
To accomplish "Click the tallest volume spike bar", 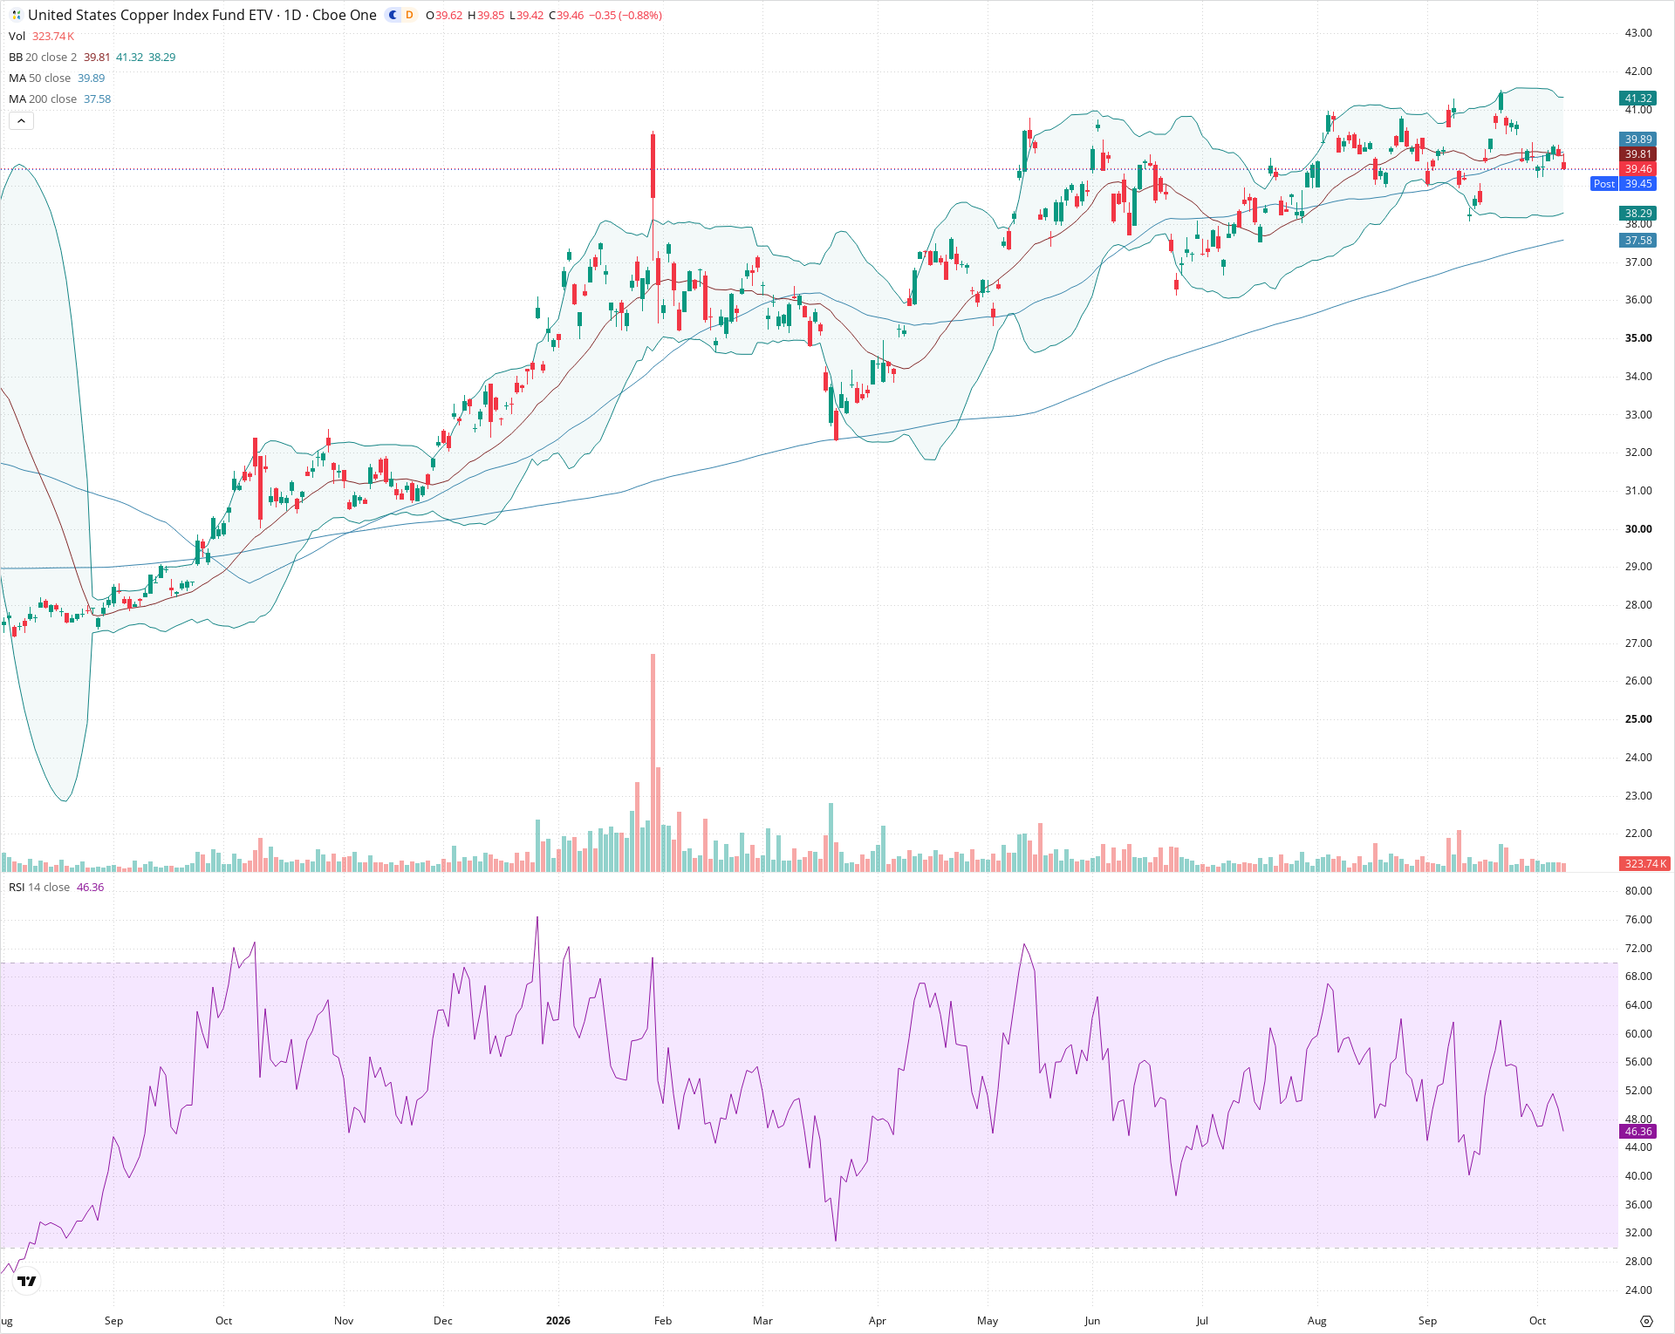I will click(x=653, y=763).
